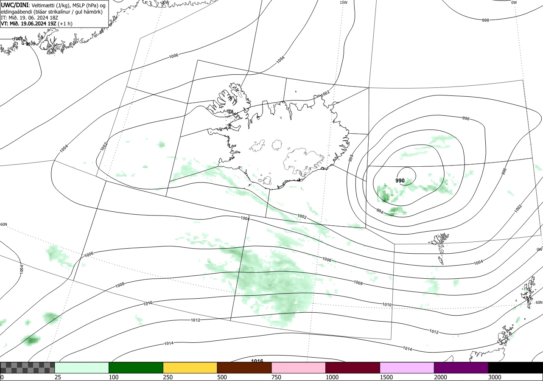This screenshot has width=543, height=381.
Task: Click the color bar scale value 1500
Action: coord(387,377)
